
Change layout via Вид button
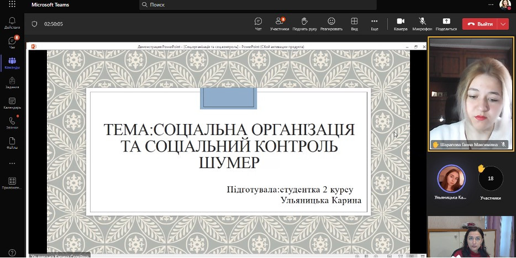point(354,24)
